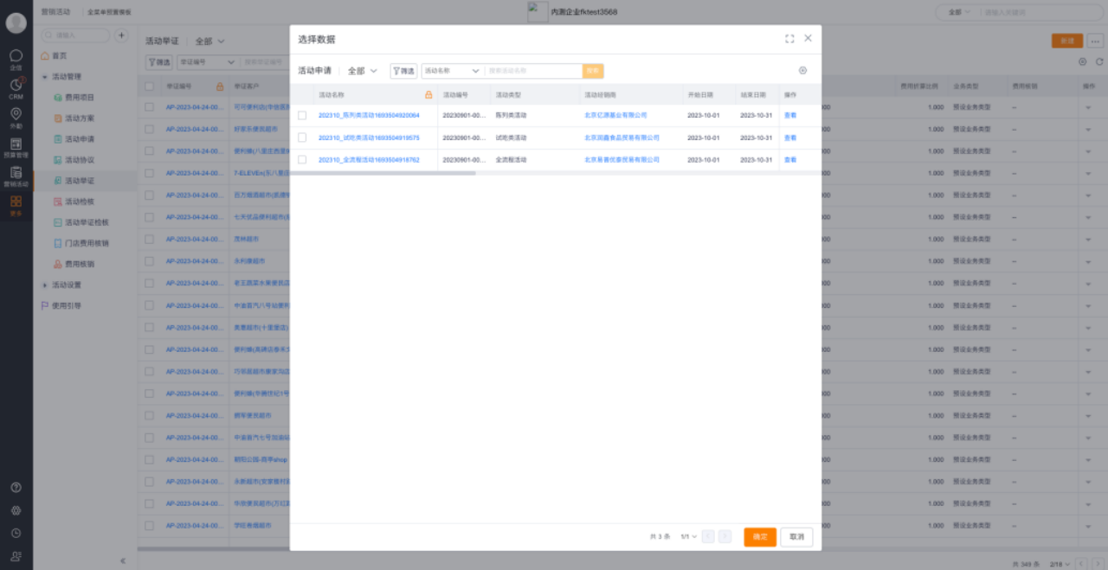
Task: Click 筛选 filter button in dialog
Action: (403, 71)
